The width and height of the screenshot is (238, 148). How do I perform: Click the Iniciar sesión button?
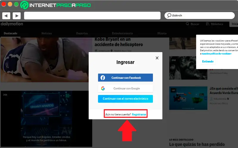[234, 24]
